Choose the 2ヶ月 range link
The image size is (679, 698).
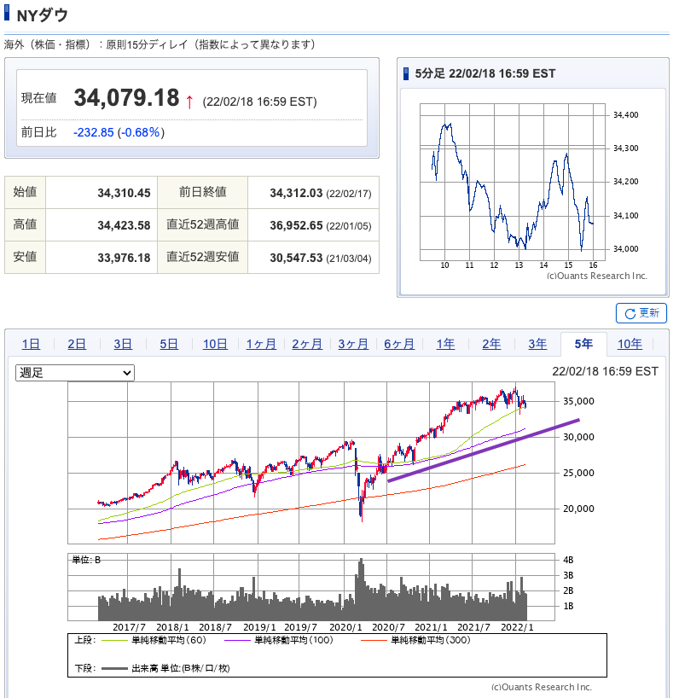coord(307,344)
